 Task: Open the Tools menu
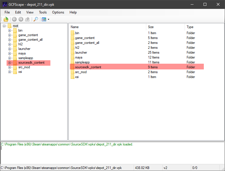pos(43,12)
